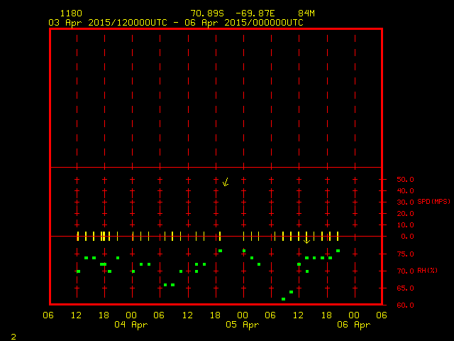
Task: Select the 04 Apr date label
Action: coord(131,325)
